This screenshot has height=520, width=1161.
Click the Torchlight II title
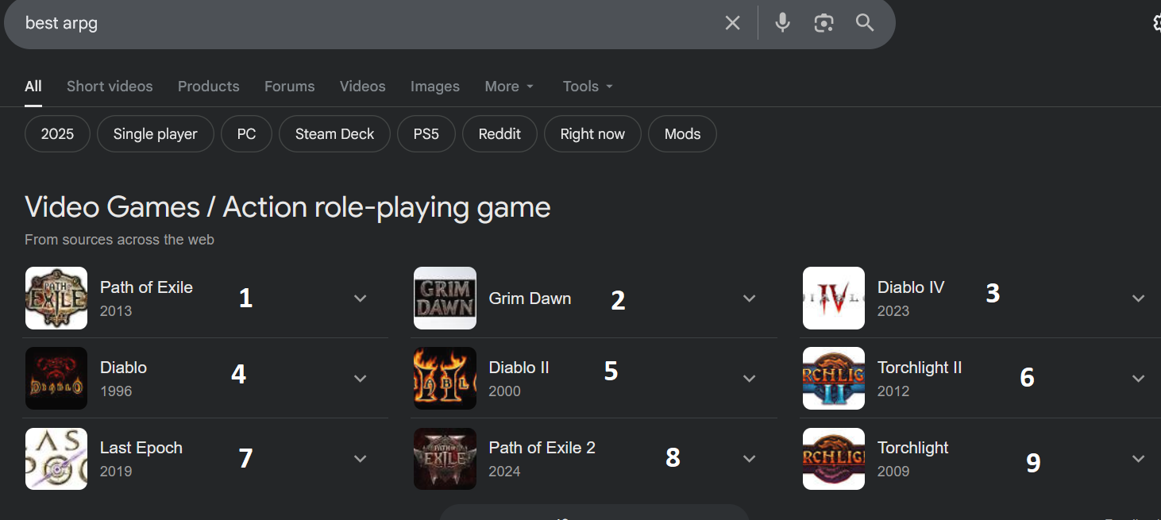pyautogui.click(x=920, y=368)
